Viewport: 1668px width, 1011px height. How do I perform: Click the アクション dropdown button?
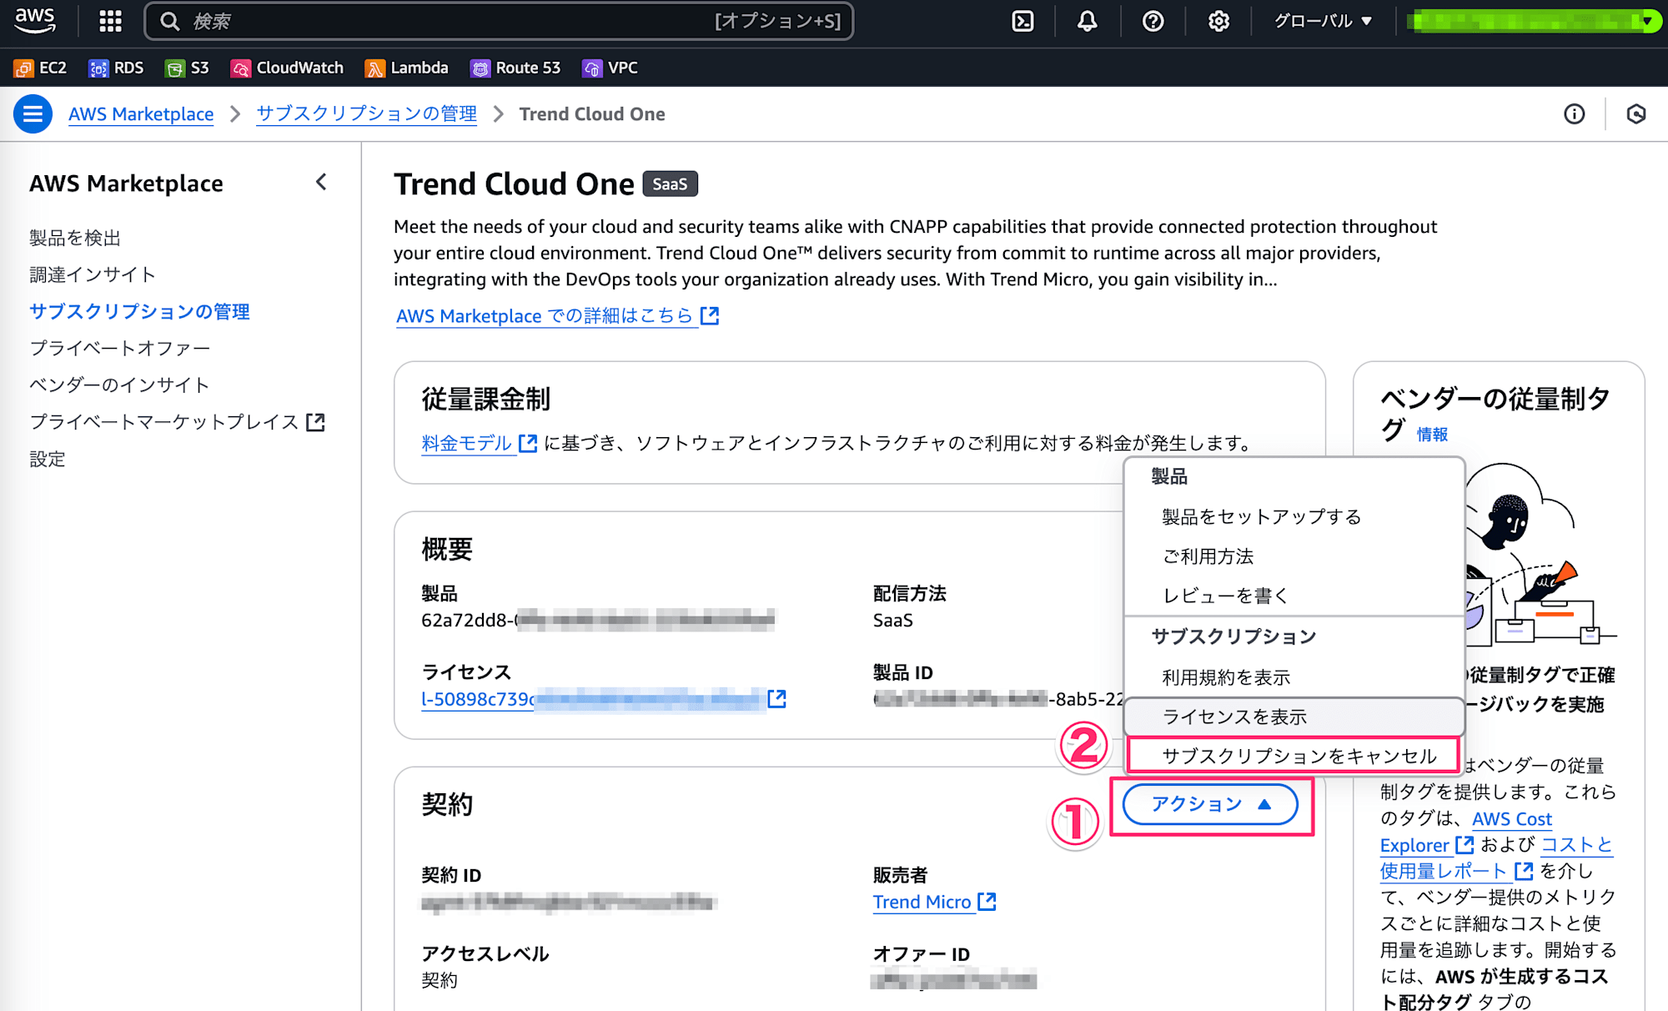pos(1210,804)
